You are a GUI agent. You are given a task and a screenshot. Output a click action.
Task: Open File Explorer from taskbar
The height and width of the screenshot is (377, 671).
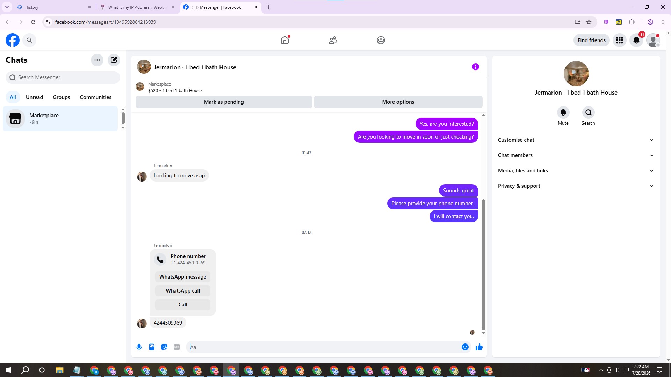(59, 370)
